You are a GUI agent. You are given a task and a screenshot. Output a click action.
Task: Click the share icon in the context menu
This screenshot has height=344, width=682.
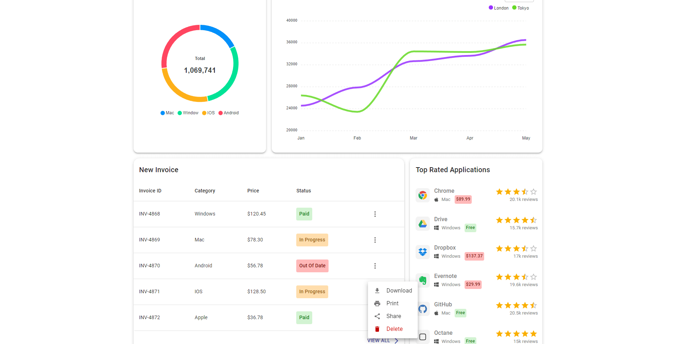click(x=377, y=316)
